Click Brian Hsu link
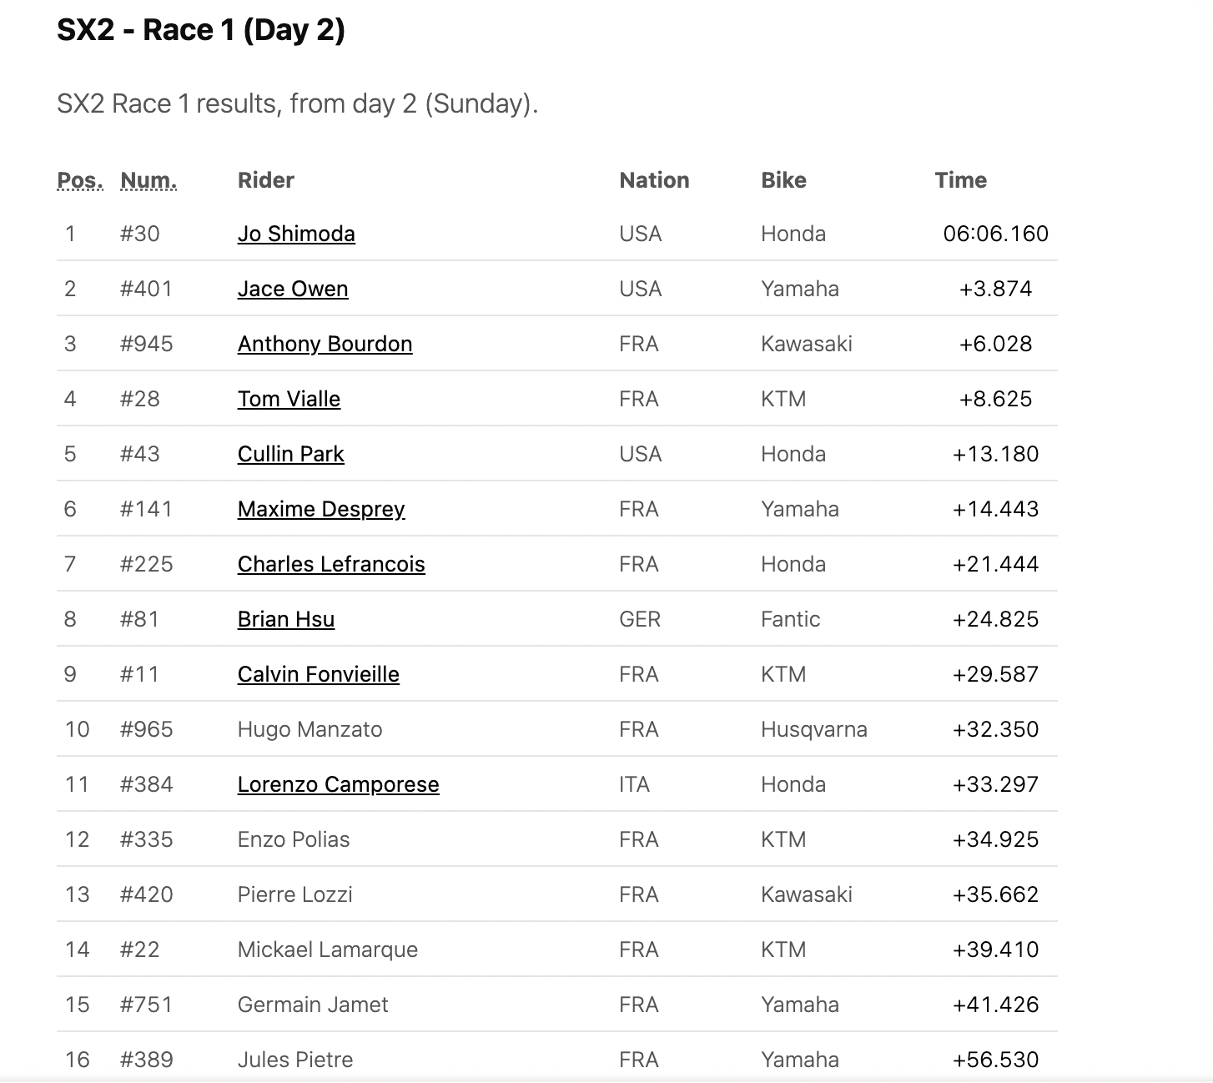Viewport: 1213px width, 1083px height. coord(286,619)
